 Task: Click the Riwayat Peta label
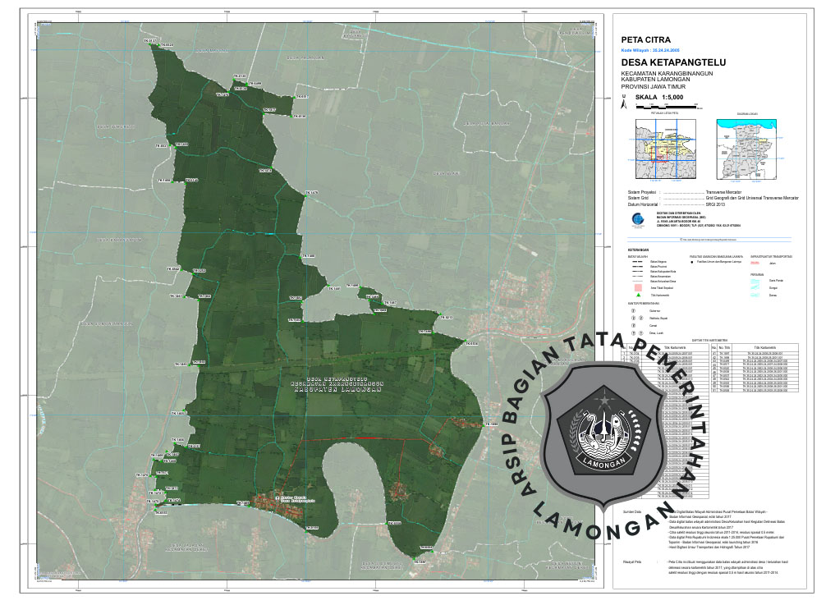click(x=632, y=562)
